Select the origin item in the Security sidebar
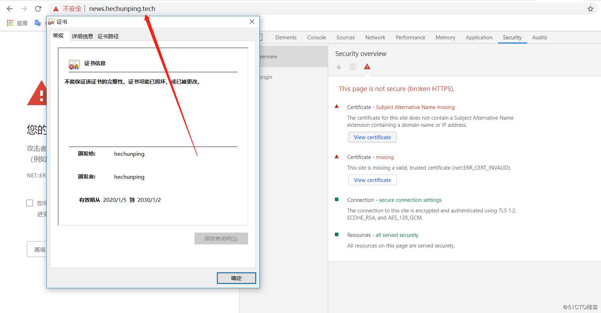The width and height of the screenshot is (601, 313). (x=266, y=77)
